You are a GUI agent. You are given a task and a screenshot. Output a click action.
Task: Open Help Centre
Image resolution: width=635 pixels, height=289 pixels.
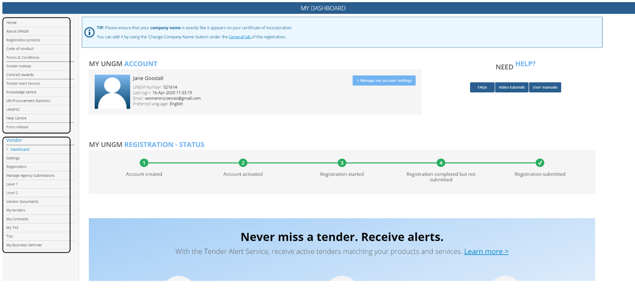click(x=16, y=118)
